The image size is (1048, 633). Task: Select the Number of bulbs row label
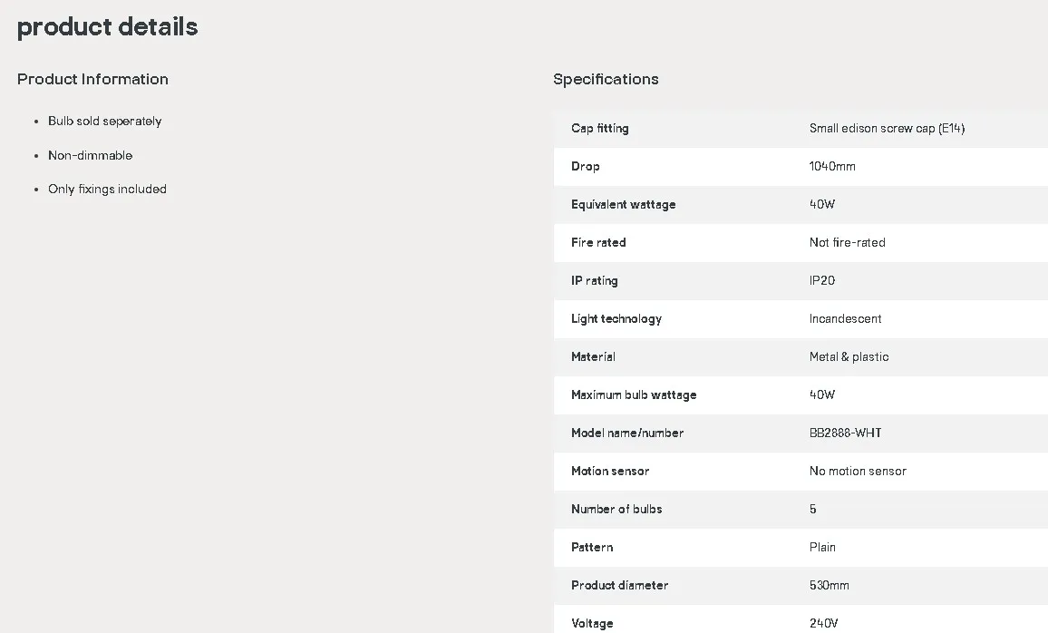616,510
